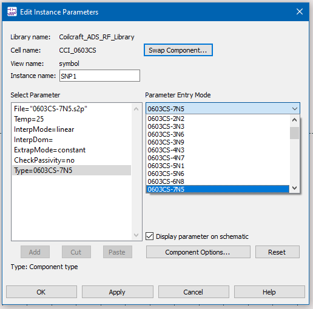Click the Instance name field SNP1
The height and width of the screenshot is (309, 313).
[x=99, y=76]
